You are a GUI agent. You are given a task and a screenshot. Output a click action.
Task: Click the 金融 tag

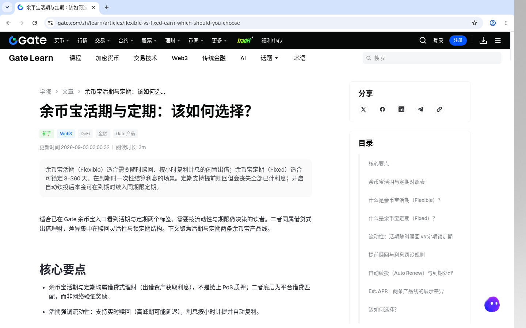[103, 134]
